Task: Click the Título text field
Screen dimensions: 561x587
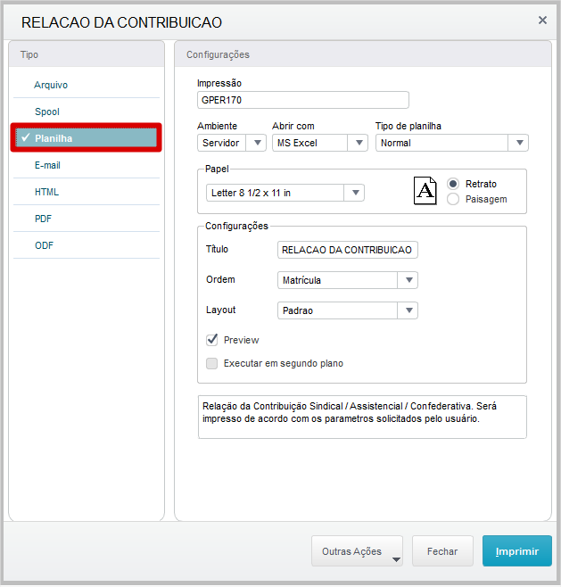Action: pyautogui.click(x=348, y=250)
